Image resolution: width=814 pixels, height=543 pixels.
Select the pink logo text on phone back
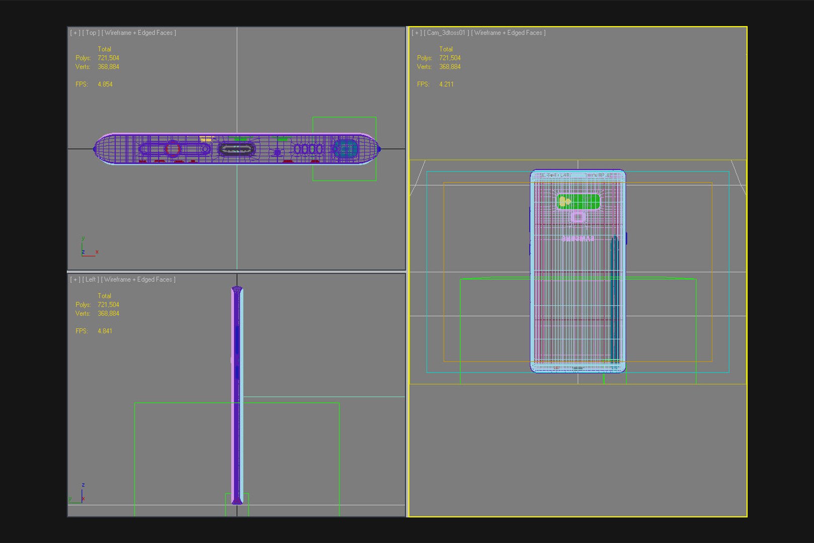coord(578,239)
